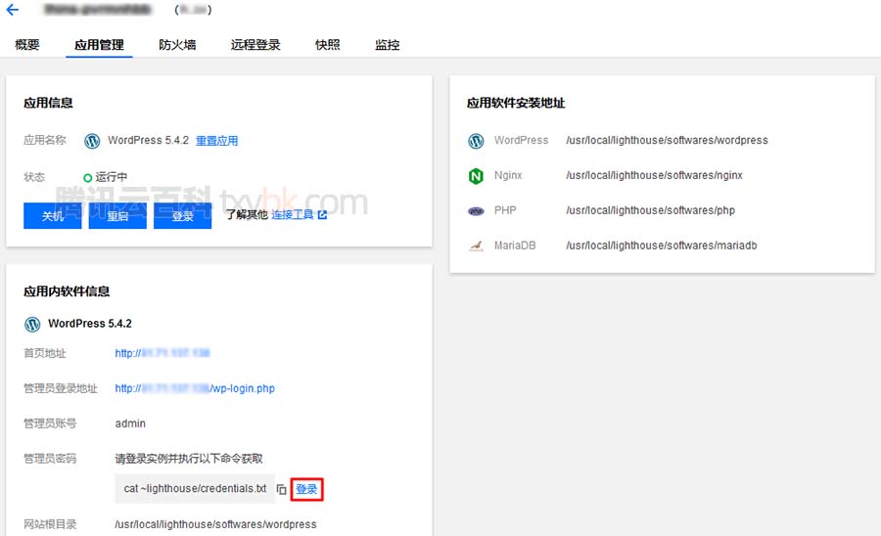Click WordPress icon in install address list
881x536 pixels.
pos(476,141)
